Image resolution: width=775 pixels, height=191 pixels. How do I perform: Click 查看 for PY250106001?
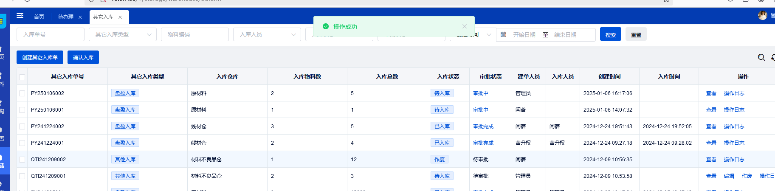click(711, 110)
